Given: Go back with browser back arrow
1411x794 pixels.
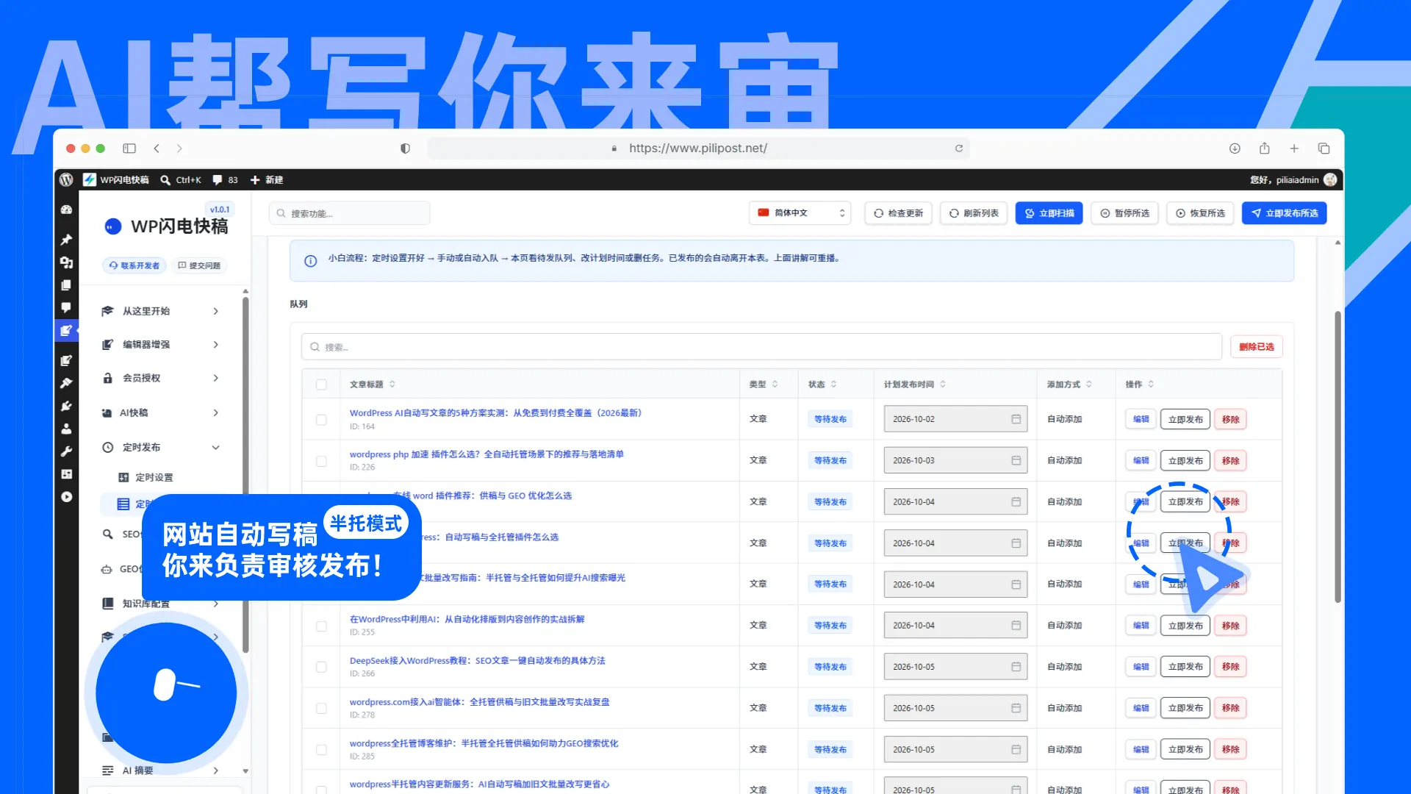Looking at the screenshot, I should pyautogui.click(x=157, y=149).
